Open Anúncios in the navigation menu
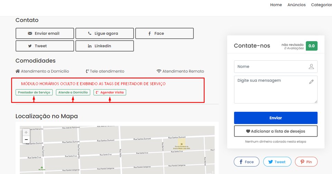Screen dimensions: 332x174 point(296,5)
